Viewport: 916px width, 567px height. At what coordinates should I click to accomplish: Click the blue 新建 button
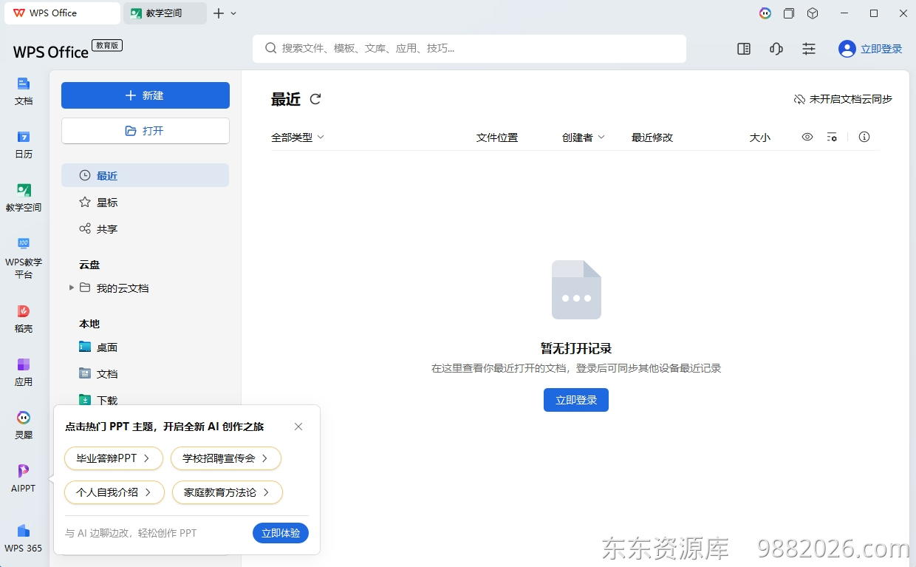pos(145,95)
